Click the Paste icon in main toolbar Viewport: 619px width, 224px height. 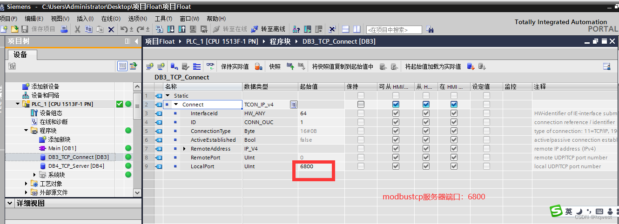[100, 29]
